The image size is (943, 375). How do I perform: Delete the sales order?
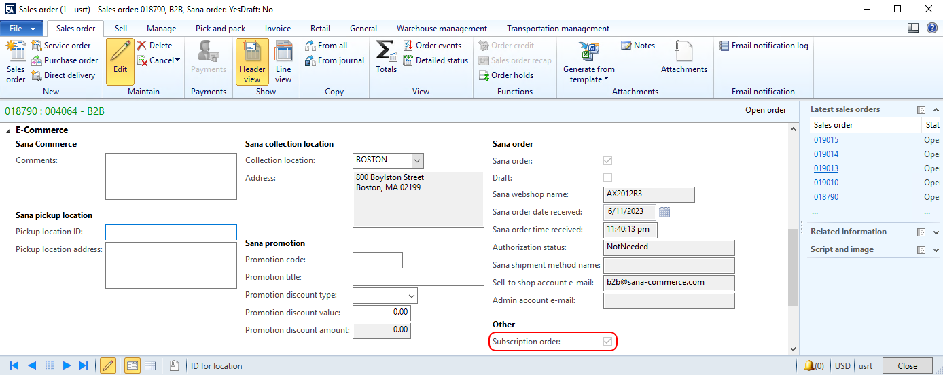pos(155,46)
